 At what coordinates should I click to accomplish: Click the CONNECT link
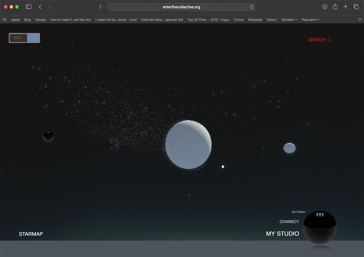click(x=289, y=222)
